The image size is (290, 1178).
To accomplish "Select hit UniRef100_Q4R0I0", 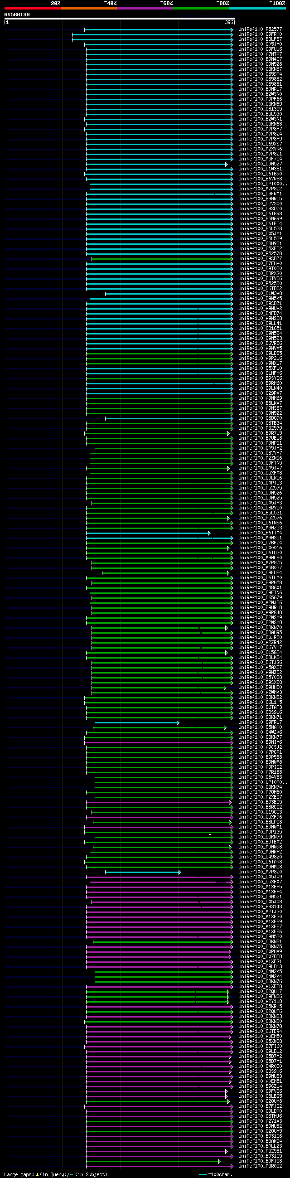I will coord(260,1067).
